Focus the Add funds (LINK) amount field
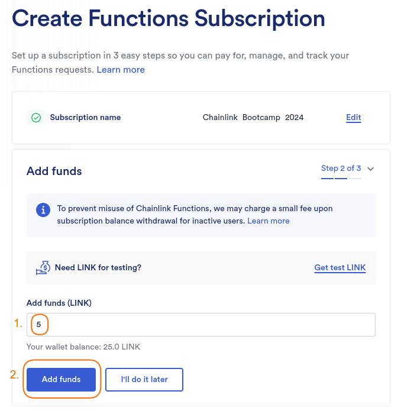The height and width of the screenshot is (414, 398). 201,325
